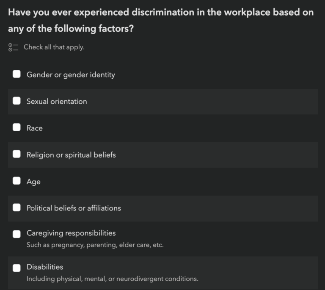325x290 pixels.
Task: Click the 'Disabilities' label text
Action: click(x=45, y=267)
